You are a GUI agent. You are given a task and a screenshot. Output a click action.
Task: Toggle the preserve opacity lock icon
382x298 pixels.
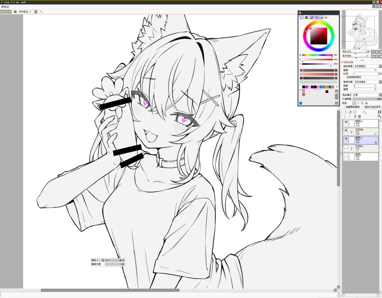point(354,103)
